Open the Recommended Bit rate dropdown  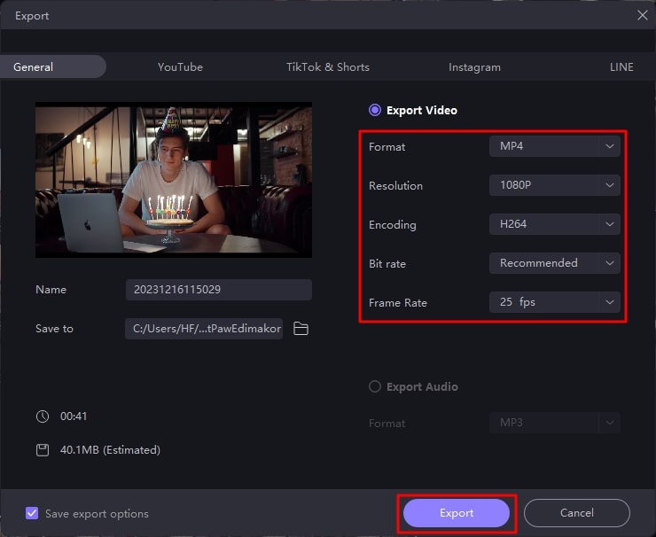pos(555,263)
